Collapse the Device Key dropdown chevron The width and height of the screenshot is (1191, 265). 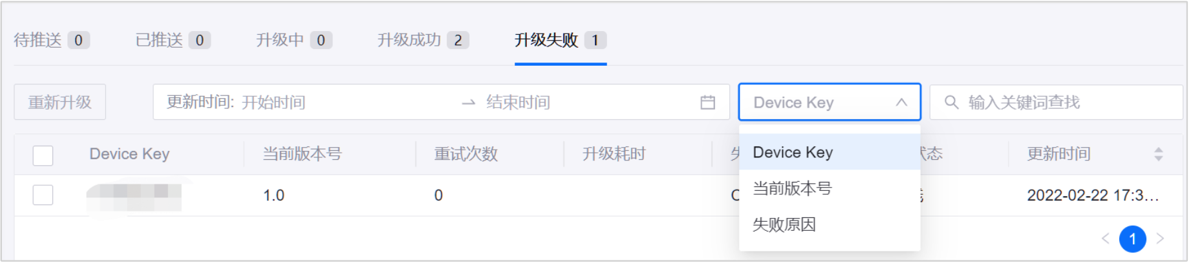coord(901,103)
